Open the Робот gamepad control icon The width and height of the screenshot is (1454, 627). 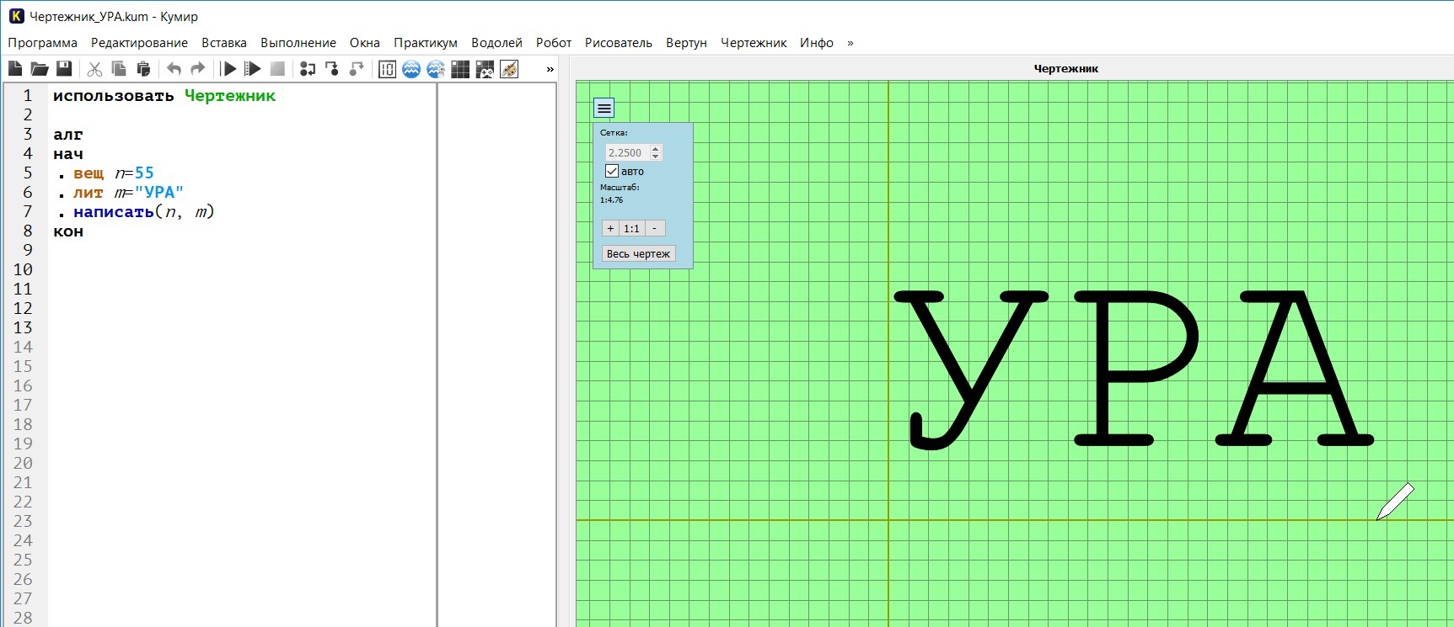pos(485,69)
